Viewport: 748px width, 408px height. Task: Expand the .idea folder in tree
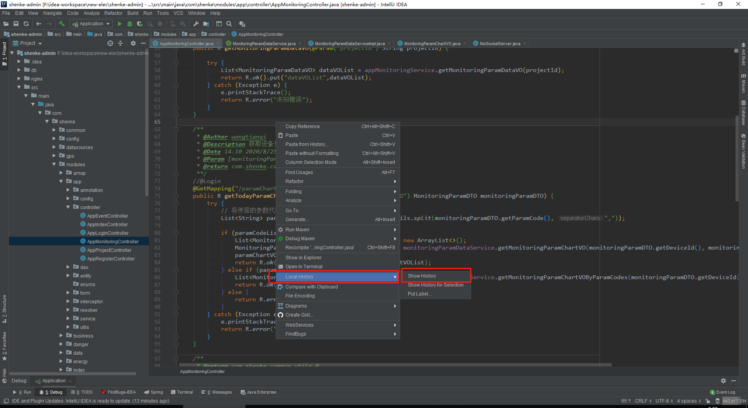click(x=19, y=62)
